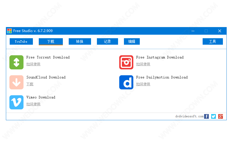Click the Free Torrent Download title
Image resolution: width=232 pixels, height=147 pixels.
click(48, 57)
